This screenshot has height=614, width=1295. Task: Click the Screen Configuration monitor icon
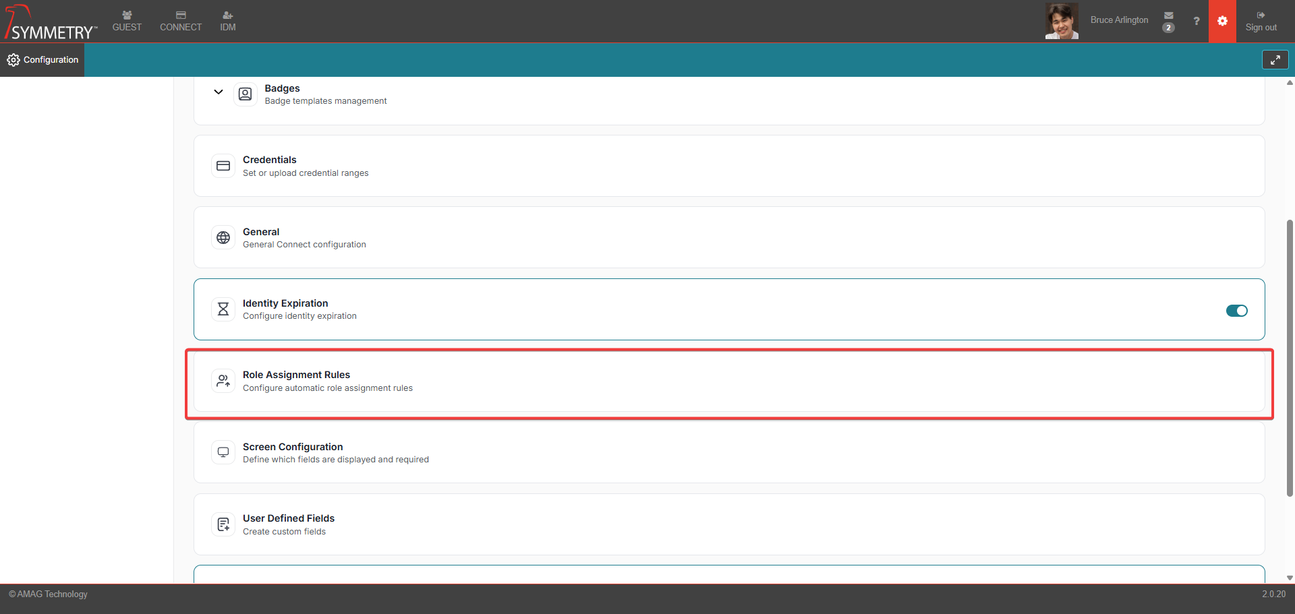[x=223, y=452]
